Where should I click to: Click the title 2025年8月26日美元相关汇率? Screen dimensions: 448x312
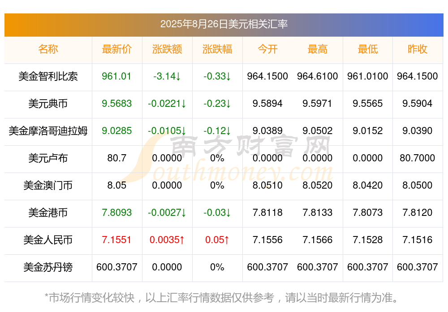[224, 24]
